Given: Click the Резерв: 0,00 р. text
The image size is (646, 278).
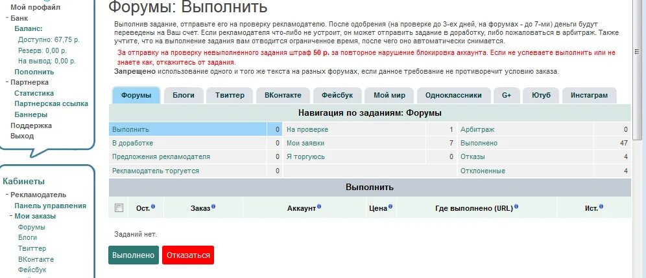Looking at the screenshot, I should coord(42,50).
